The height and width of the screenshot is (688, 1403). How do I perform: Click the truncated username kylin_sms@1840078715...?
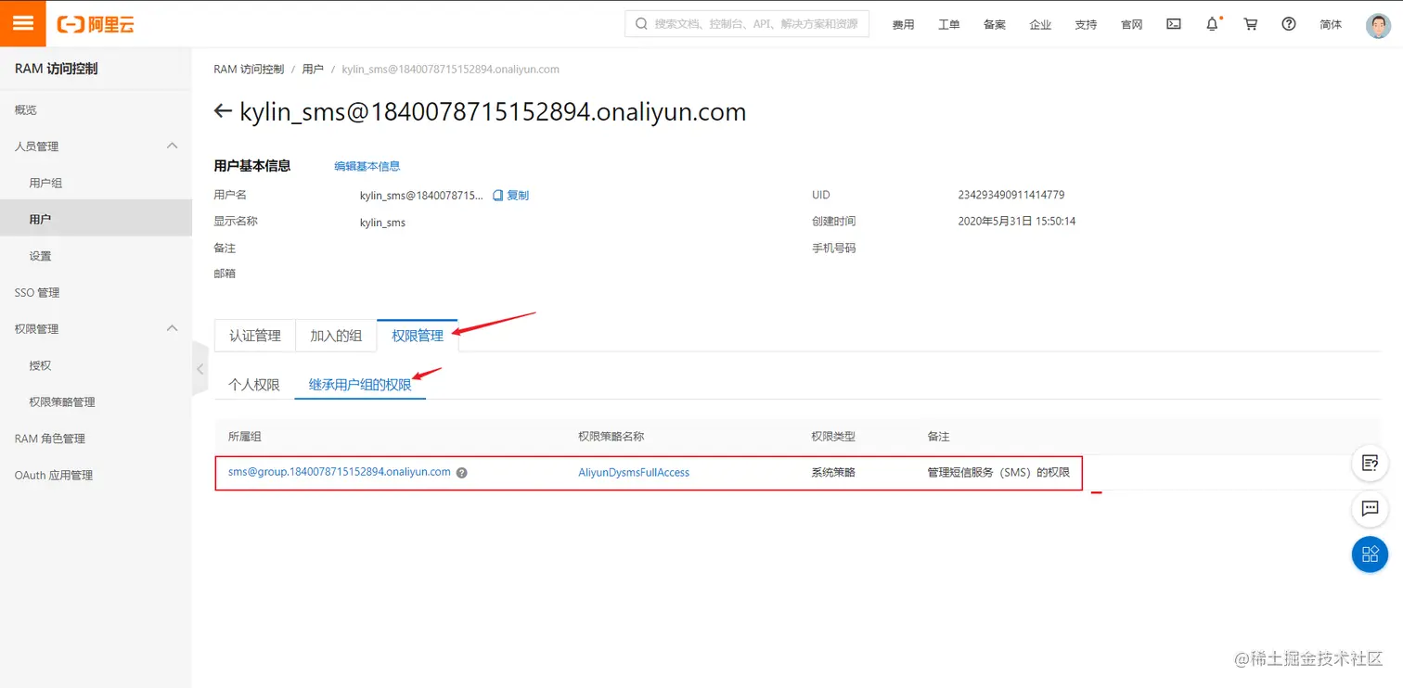coord(421,196)
